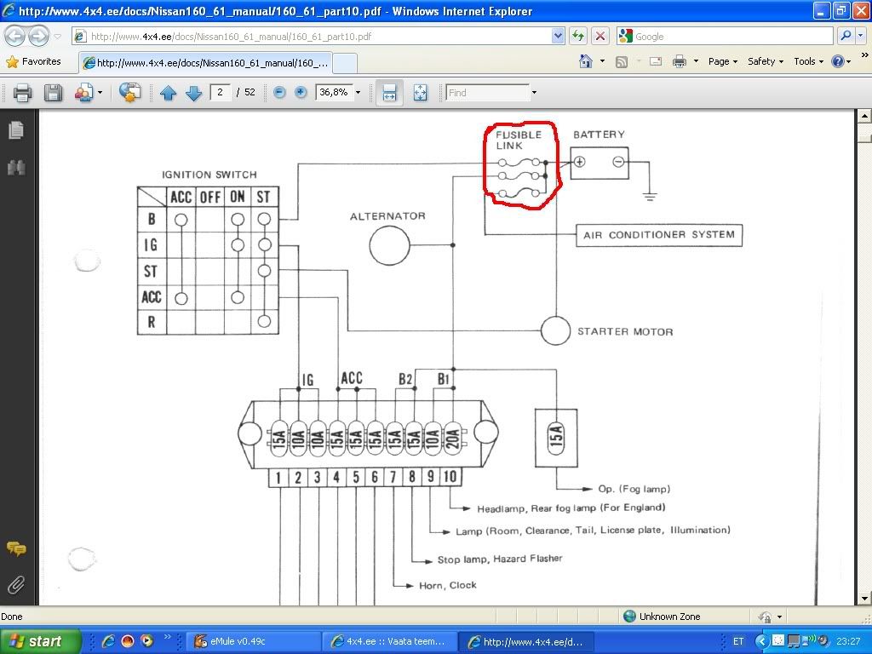
Task: Click the page number input field
Action: pyautogui.click(x=220, y=92)
